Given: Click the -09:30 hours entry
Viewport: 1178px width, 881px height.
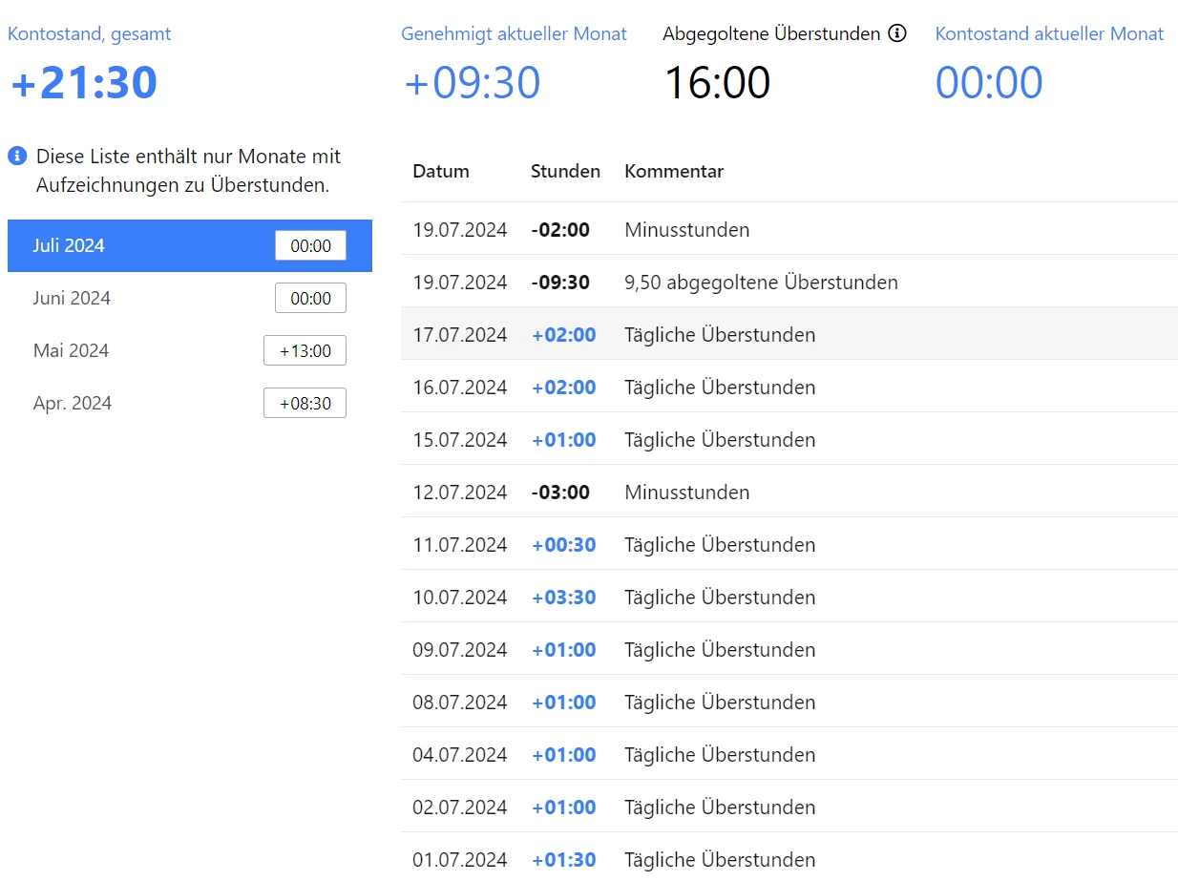Looking at the screenshot, I should (560, 283).
